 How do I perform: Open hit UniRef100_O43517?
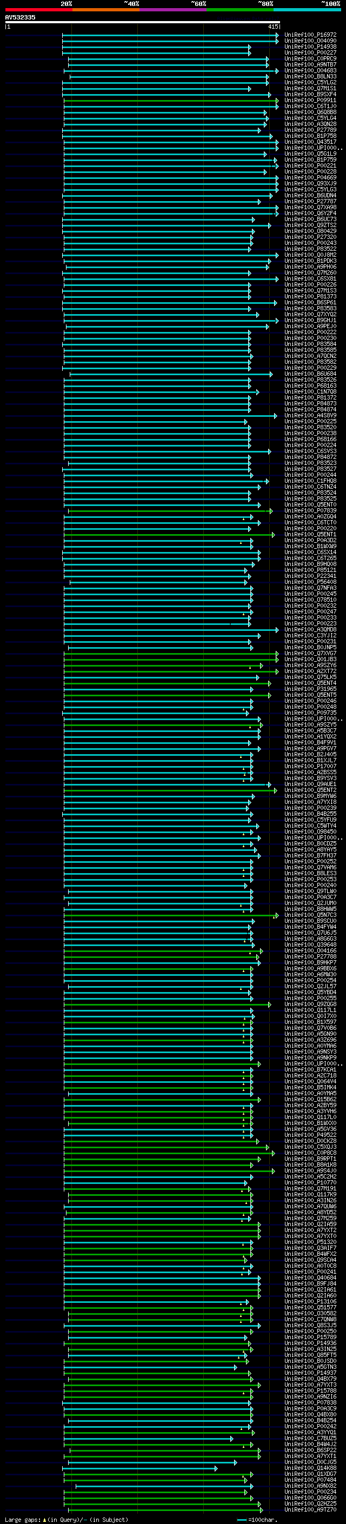(x=310, y=142)
